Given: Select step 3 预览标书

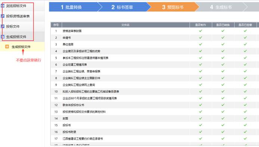Looking at the screenshot, I should point(173,7).
